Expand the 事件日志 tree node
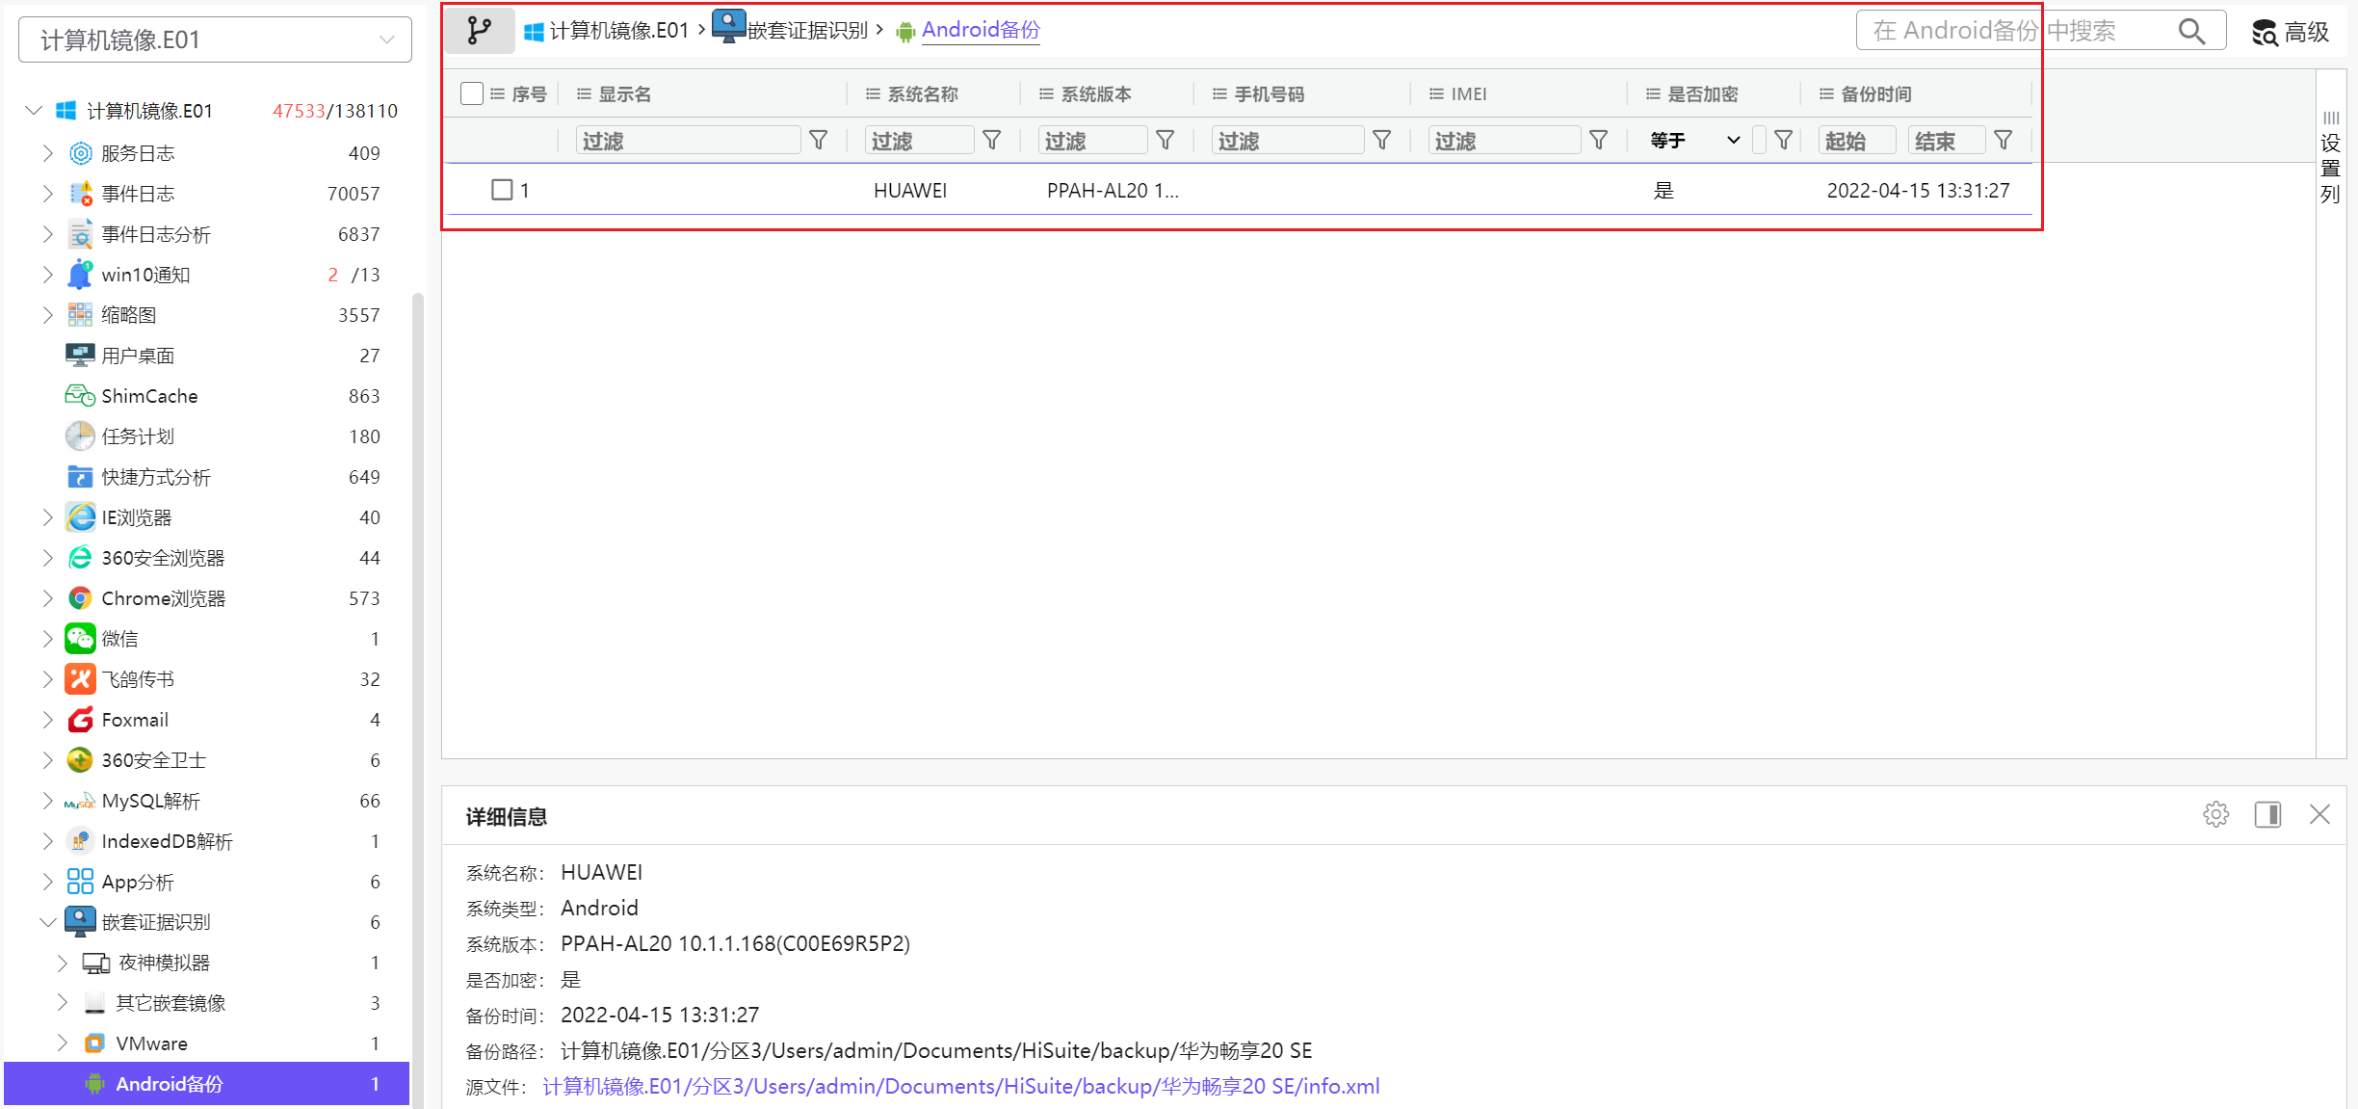The height and width of the screenshot is (1109, 2358). pos(48,194)
